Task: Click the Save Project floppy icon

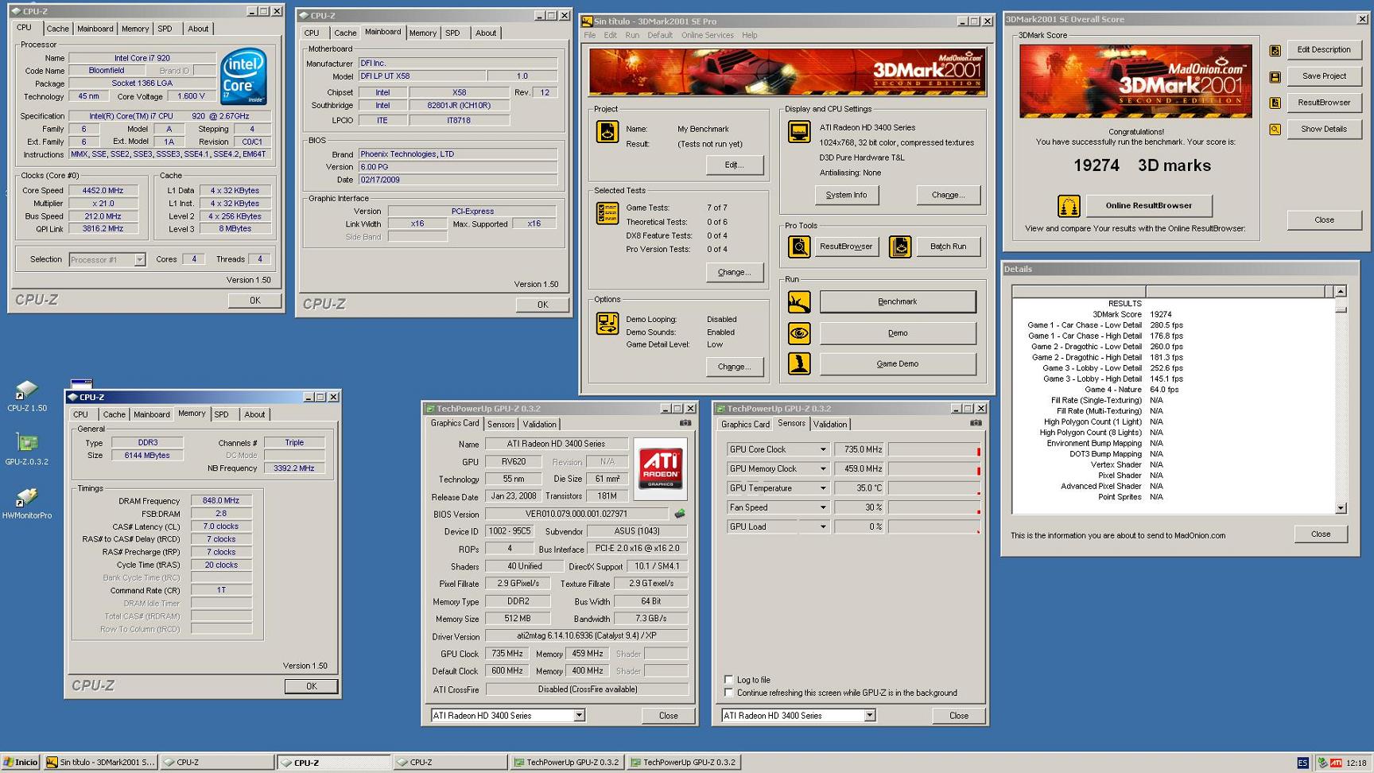Action: click(x=1275, y=77)
